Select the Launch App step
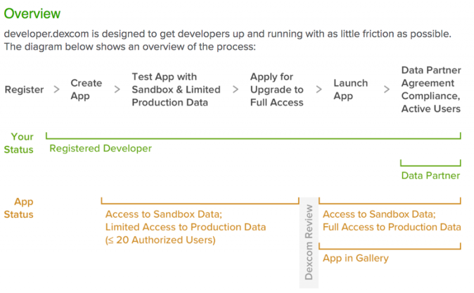474x293 pixels. (x=351, y=90)
